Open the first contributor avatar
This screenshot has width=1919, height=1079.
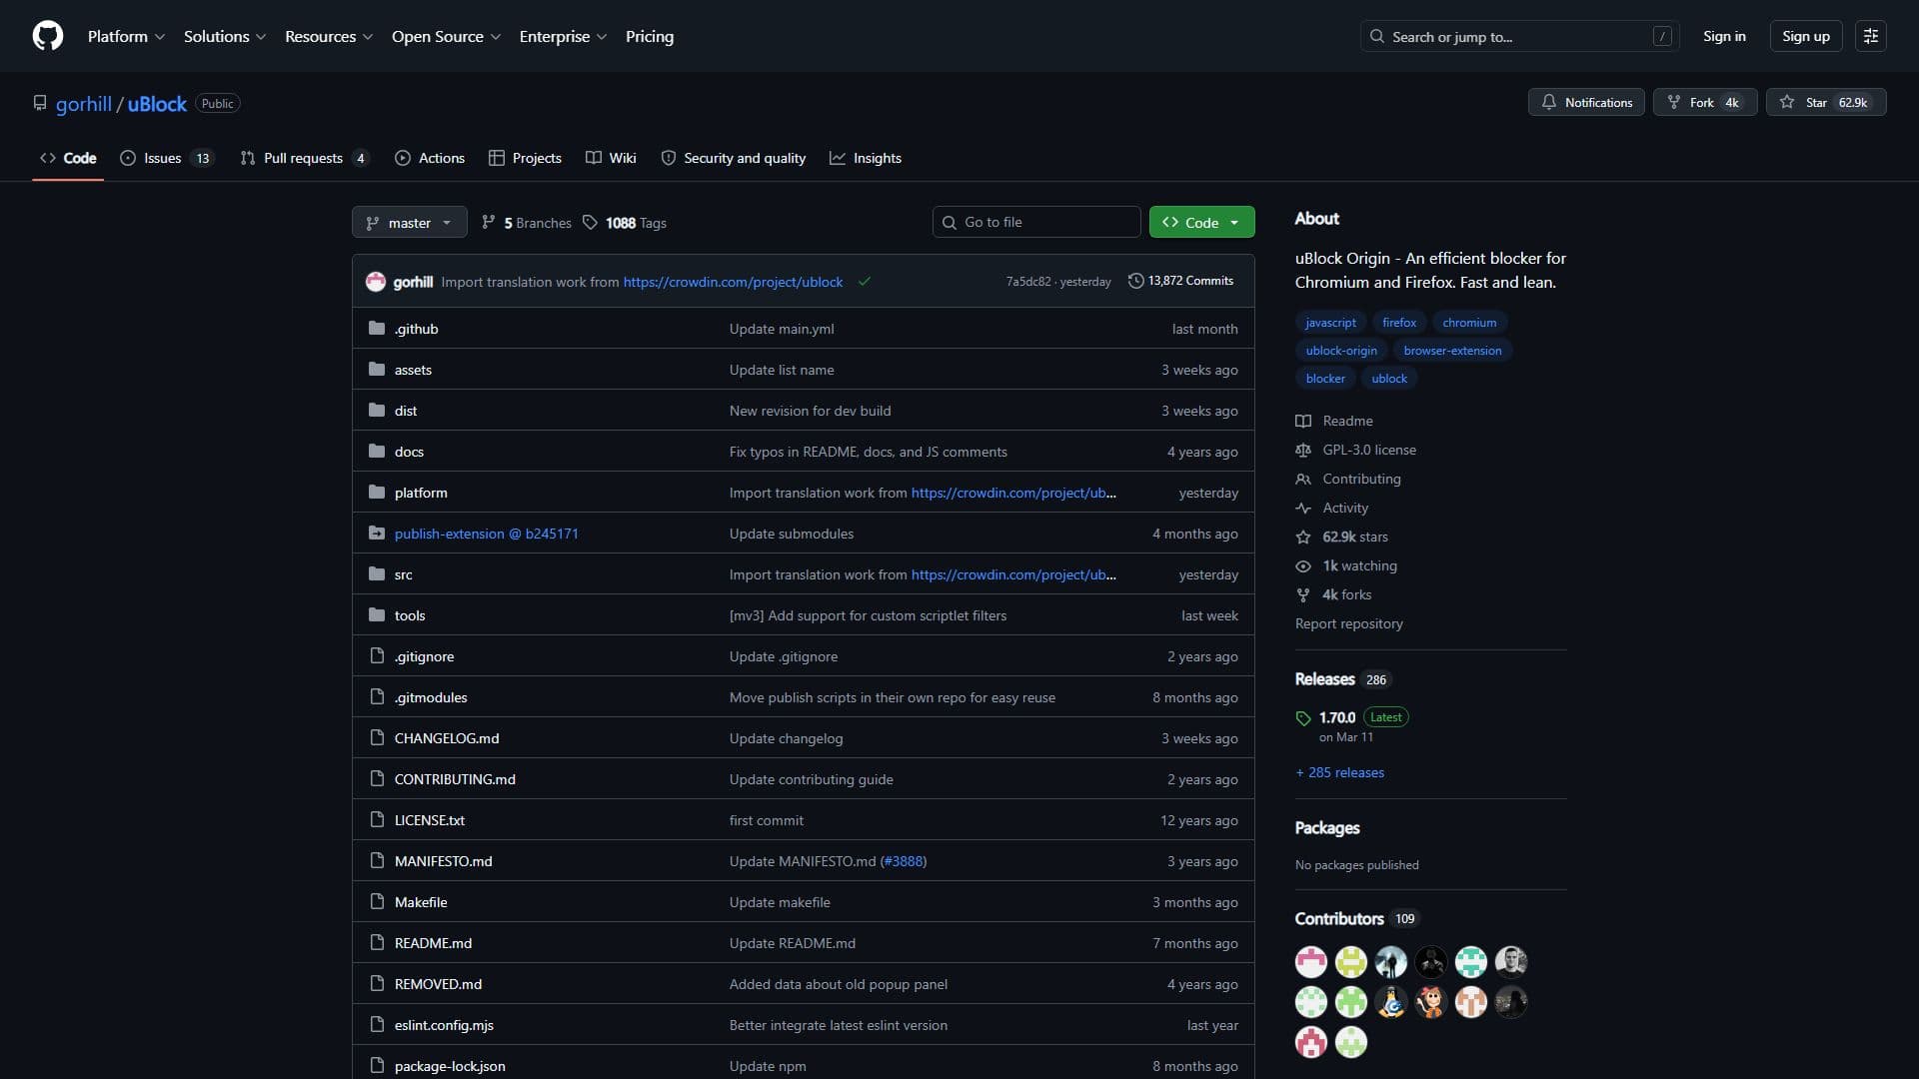click(x=1311, y=962)
